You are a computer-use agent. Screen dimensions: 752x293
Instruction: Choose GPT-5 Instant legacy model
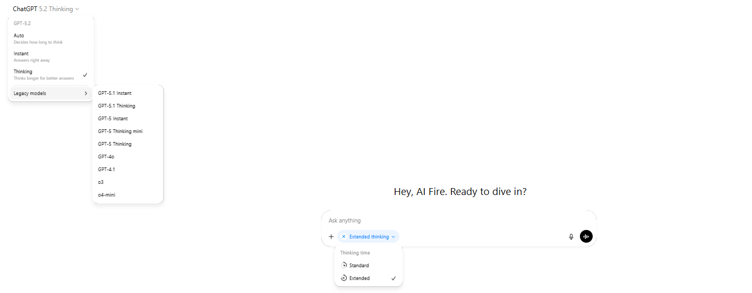click(x=127, y=119)
